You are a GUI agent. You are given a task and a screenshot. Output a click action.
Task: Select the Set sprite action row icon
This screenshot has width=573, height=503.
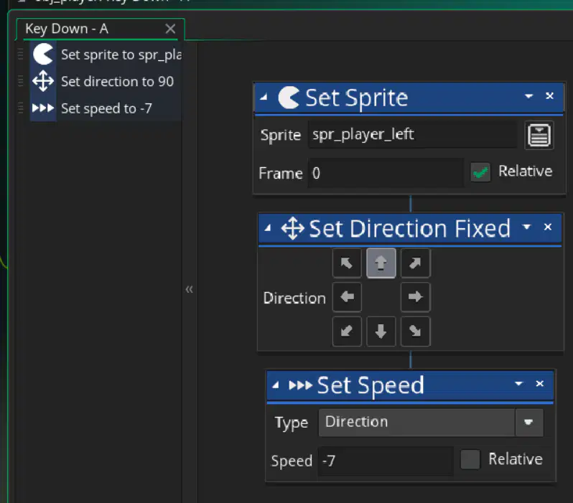coord(43,55)
